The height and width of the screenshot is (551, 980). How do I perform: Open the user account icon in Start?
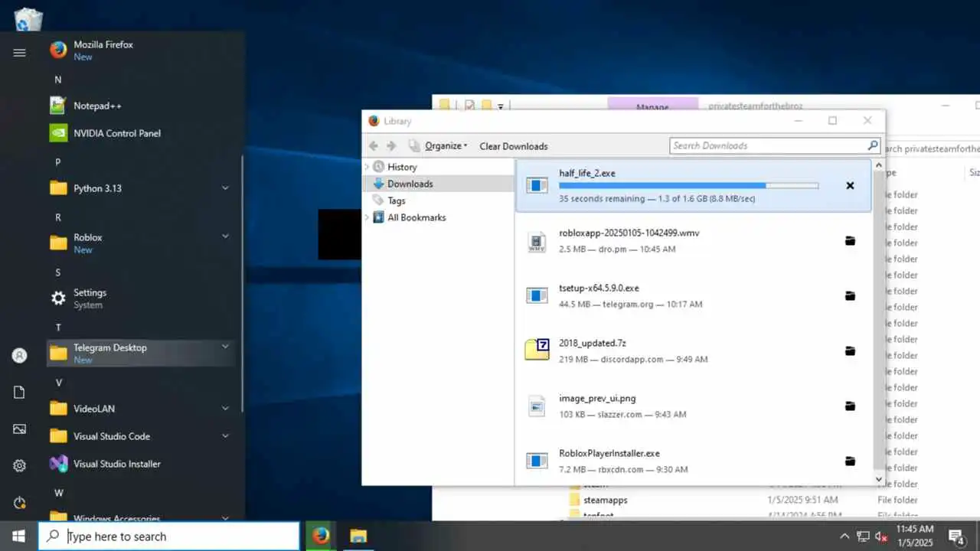point(19,356)
